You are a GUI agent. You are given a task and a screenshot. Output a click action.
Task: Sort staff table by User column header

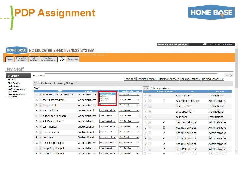click(x=60, y=91)
